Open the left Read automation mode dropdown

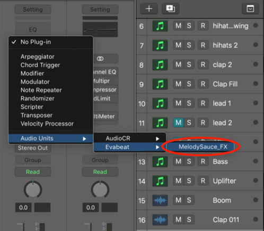[33, 172]
